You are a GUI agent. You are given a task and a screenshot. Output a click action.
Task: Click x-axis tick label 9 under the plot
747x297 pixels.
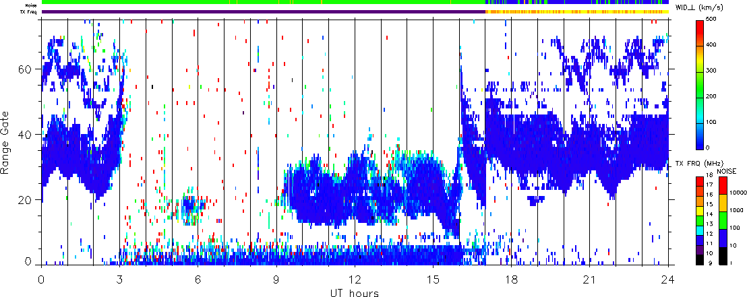coord(276,279)
